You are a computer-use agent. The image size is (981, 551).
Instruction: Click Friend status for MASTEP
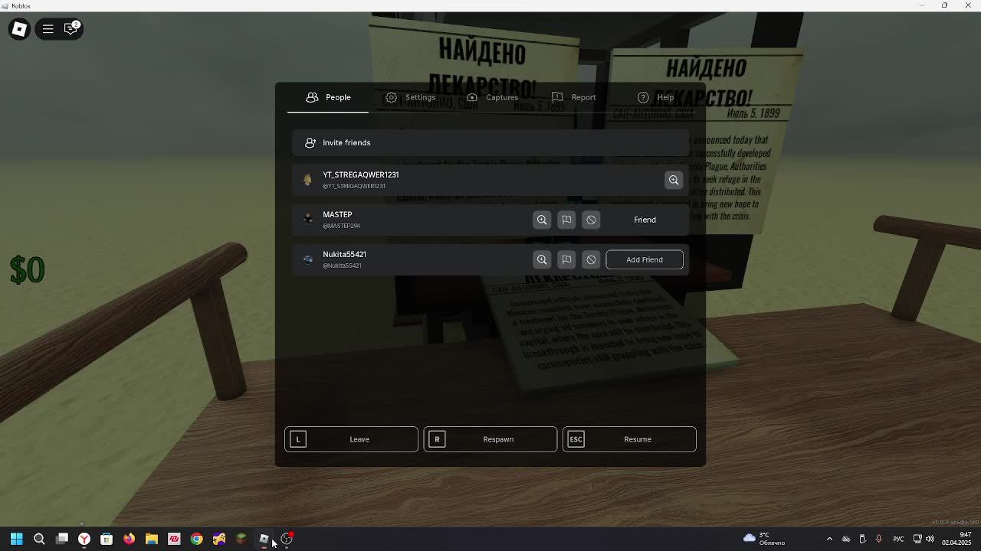click(x=645, y=220)
